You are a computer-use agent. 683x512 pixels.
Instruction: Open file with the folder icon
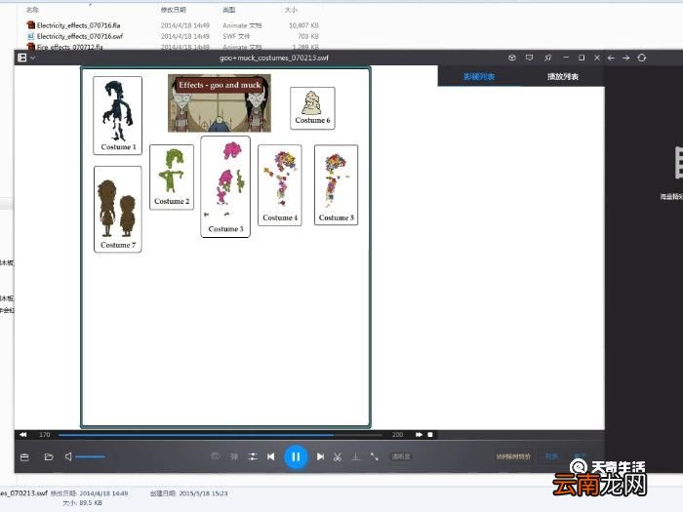[x=48, y=456]
